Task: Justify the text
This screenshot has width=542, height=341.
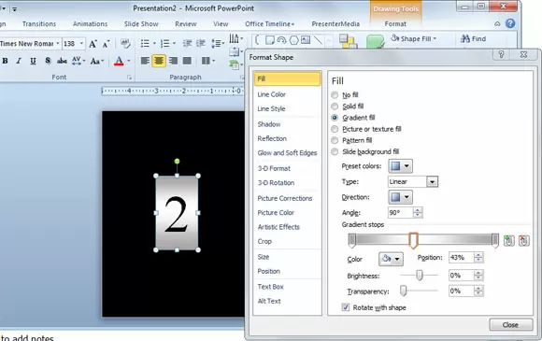Action: (x=187, y=61)
